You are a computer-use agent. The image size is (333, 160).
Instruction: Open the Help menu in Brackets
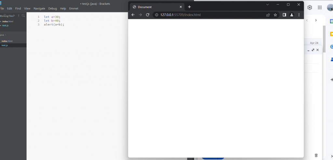(63, 8)
